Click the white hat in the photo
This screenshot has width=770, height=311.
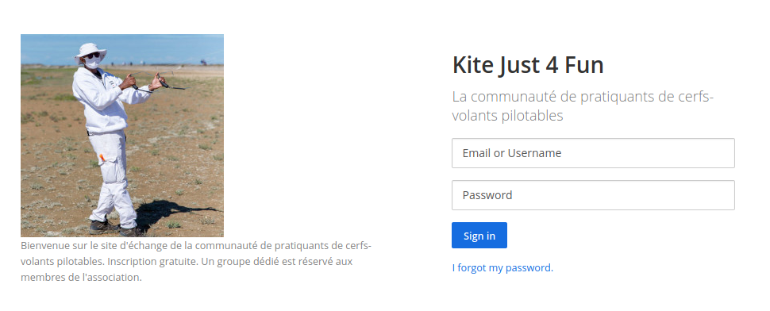point(90,51)
